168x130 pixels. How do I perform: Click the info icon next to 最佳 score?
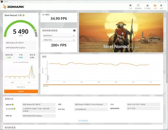pos(34,55)
